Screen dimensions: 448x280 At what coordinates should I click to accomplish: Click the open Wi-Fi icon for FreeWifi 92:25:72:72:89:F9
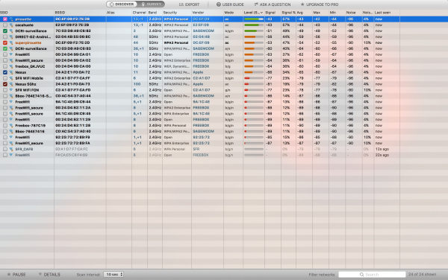point(11,137)
